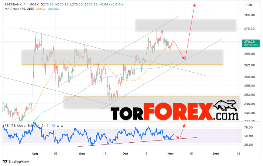Click the RSI 75.00 axis label
Screen dimensions: 263x166
coord(248,127)
